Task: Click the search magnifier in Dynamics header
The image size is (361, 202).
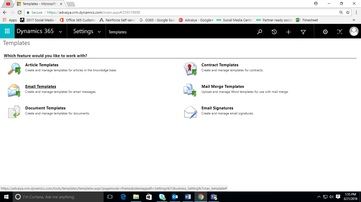Action: 260,32
